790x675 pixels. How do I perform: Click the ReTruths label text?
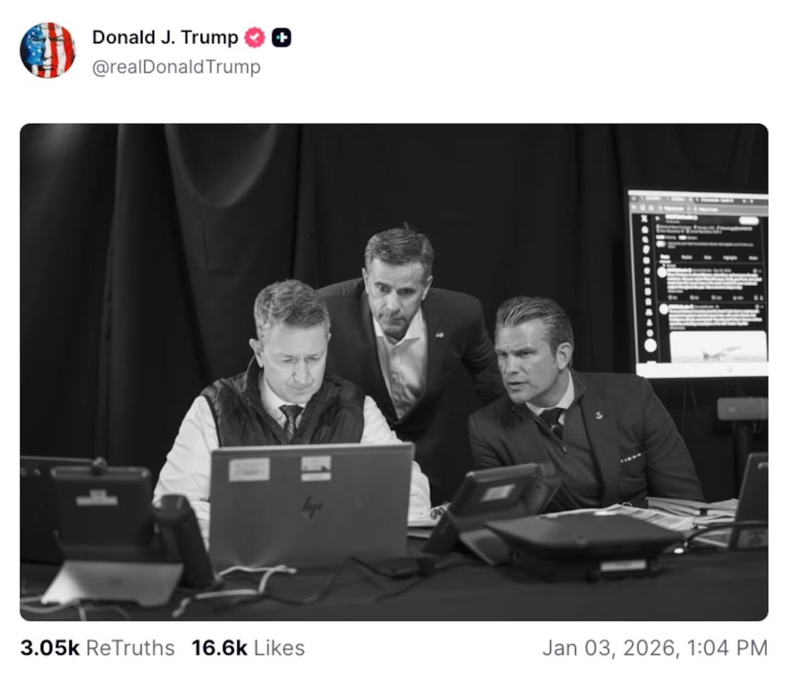click(x=130, y=648)
